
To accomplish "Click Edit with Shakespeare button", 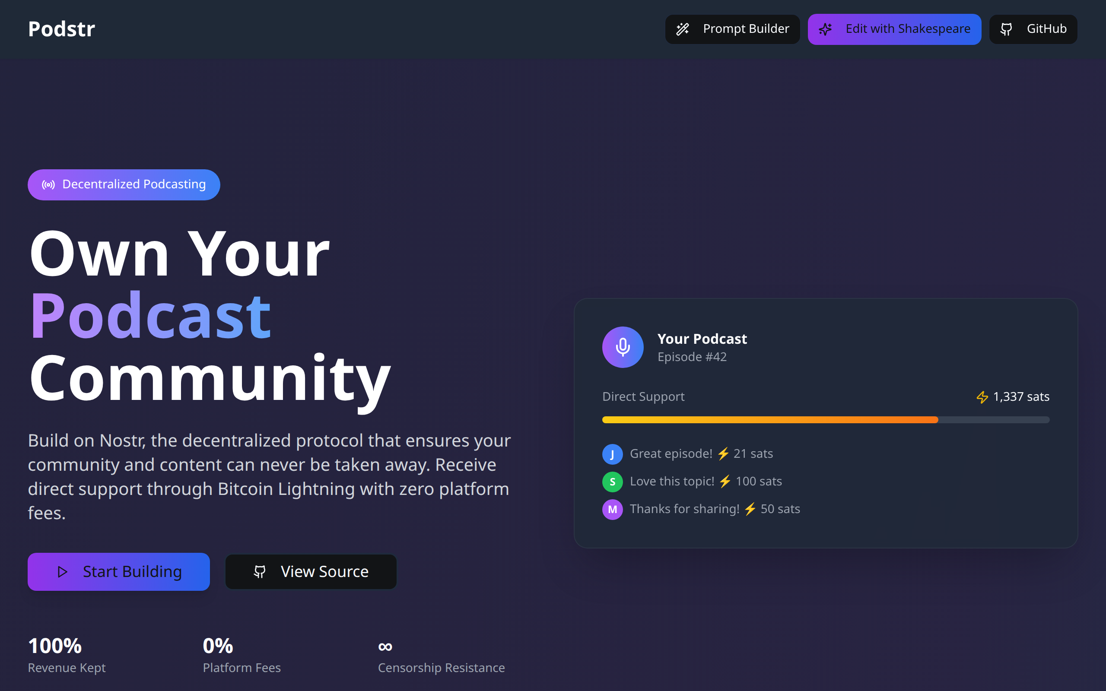I will point(894,29).
